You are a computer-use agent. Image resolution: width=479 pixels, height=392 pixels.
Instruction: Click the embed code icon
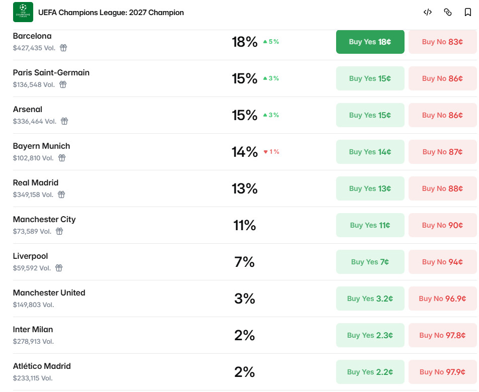pyautogui.click(x=427, y=12)
